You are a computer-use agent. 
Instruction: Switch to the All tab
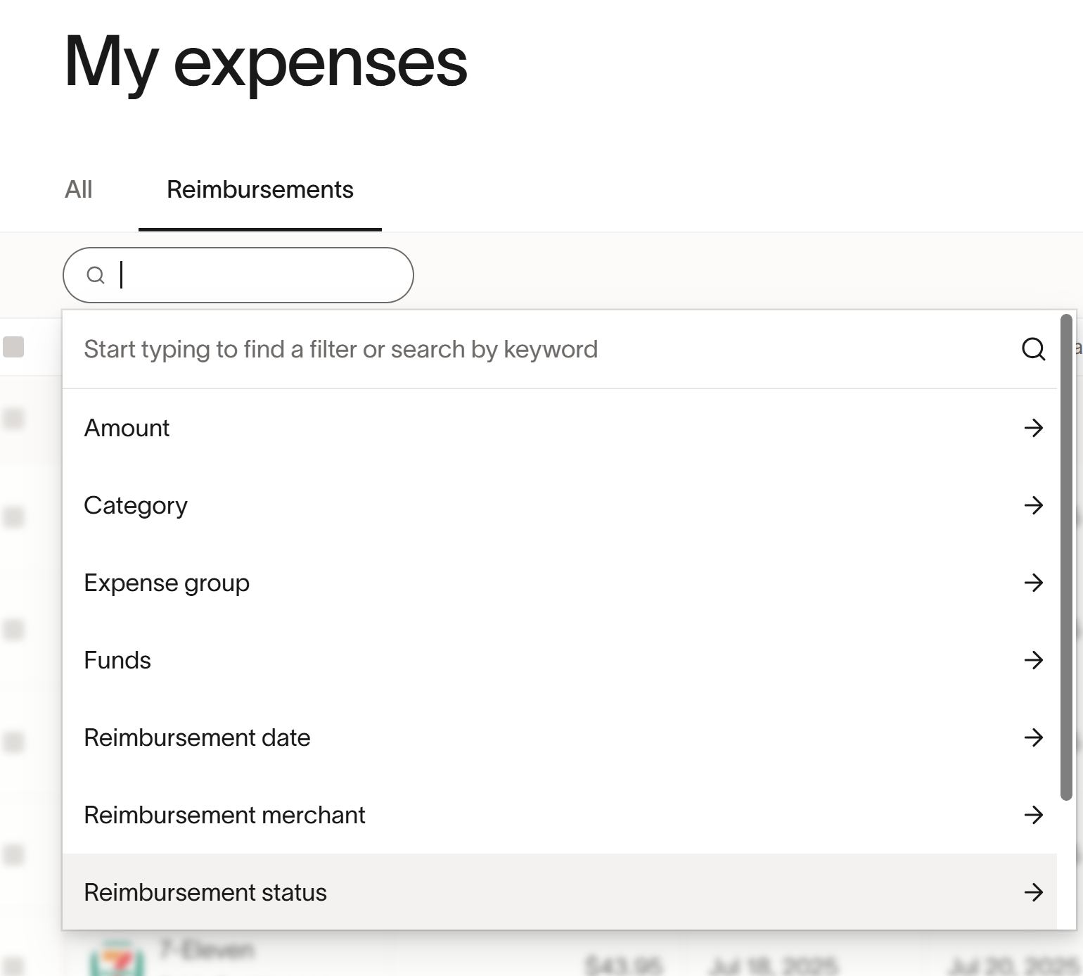[78, 190]
